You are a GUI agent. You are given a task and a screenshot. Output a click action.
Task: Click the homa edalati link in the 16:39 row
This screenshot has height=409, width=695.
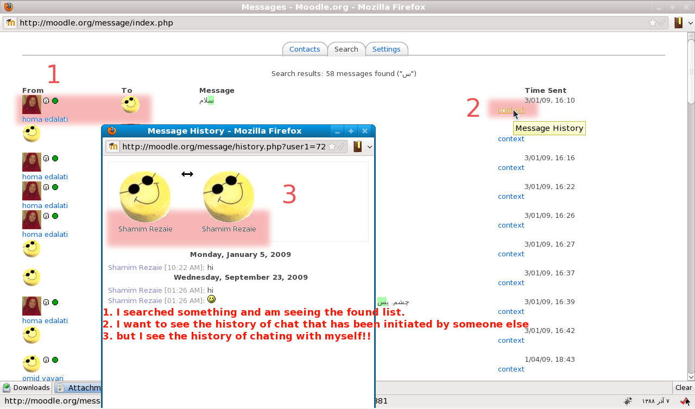tap(45, 320)
